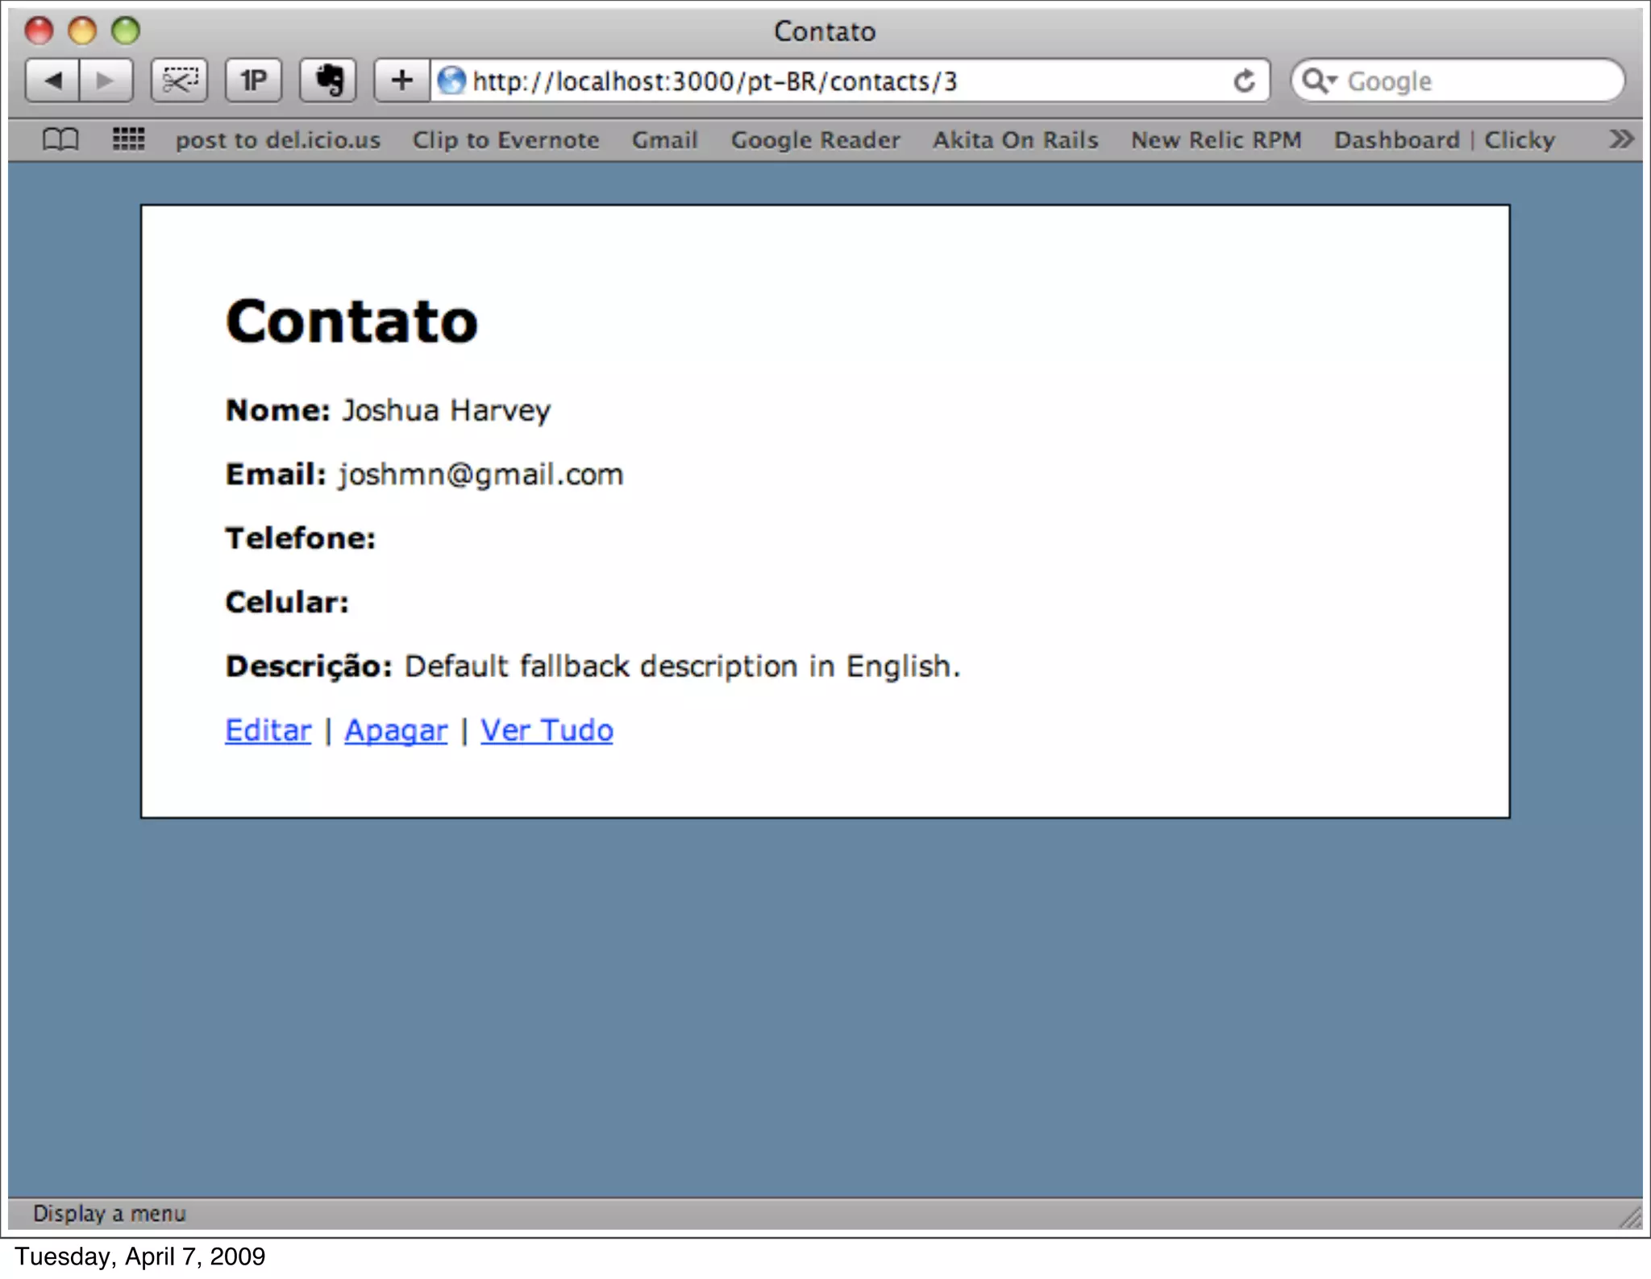Follow the Ver Tudo link

coord(547,730)
